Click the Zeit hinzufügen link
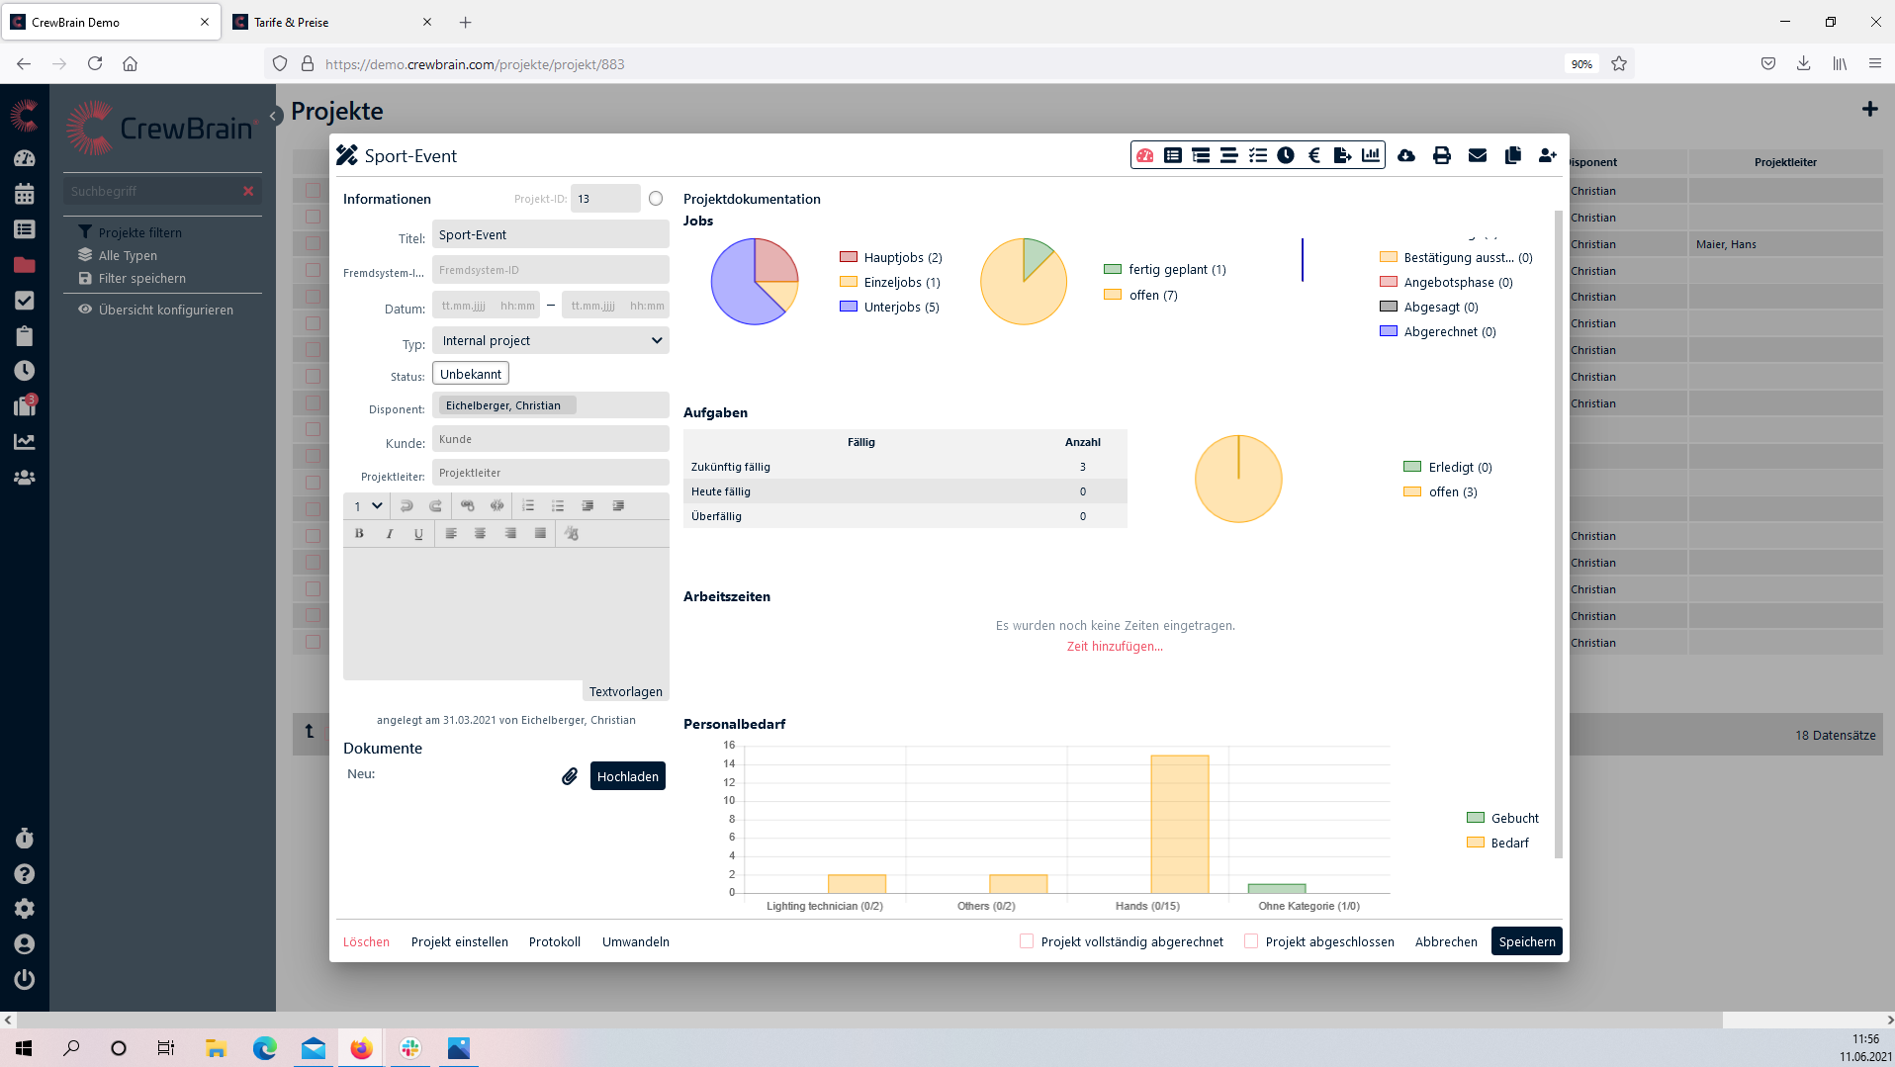 tap(1115, 647)
